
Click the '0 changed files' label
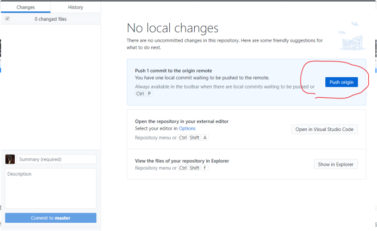(51, 19)
